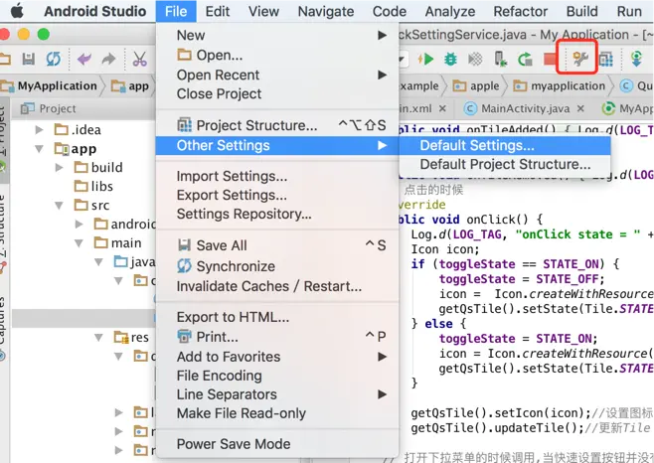The height and width of the screenshot is (463, 654).
Task: Open the Navigate menu
Action: click(x=326, y=11)
